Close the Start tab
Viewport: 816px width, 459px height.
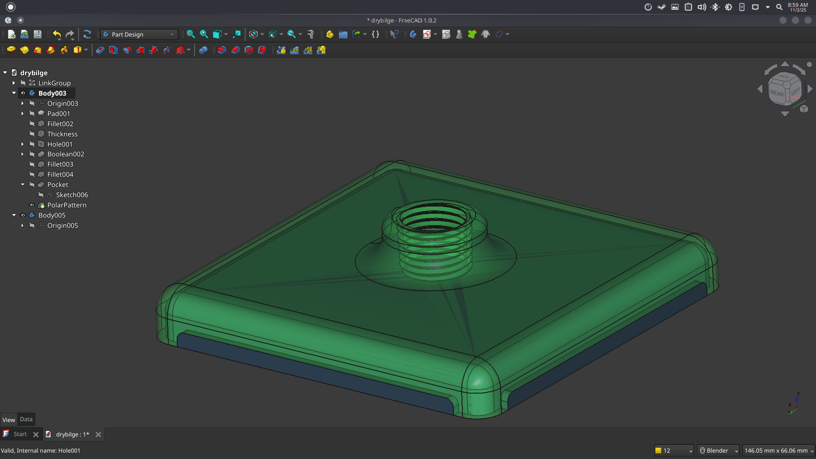(x=36, y=434)
